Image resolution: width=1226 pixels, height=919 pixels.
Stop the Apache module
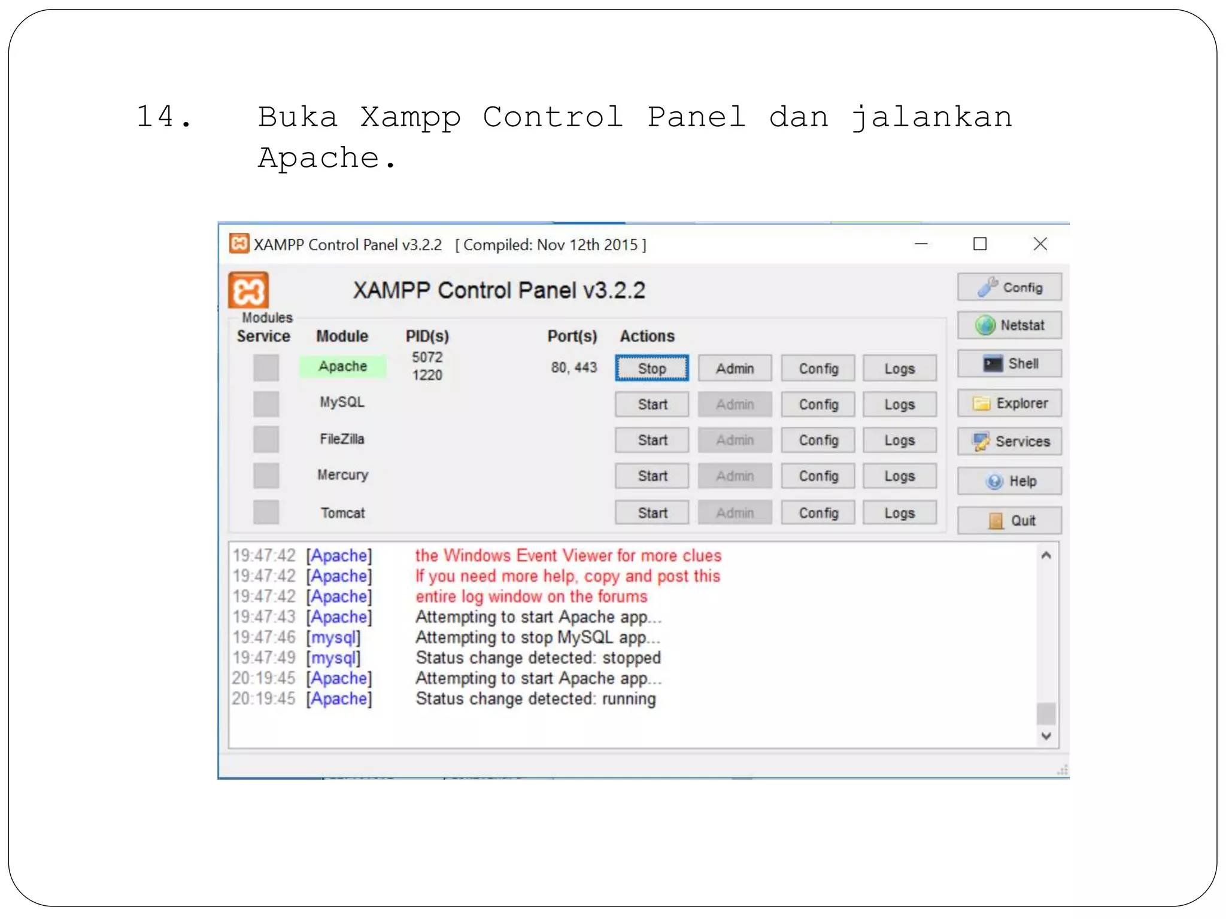[652, 368]
